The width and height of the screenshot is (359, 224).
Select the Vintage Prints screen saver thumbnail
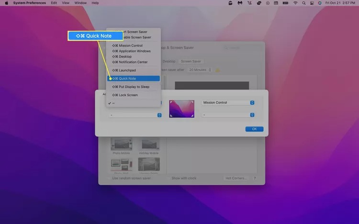point(149,164)
